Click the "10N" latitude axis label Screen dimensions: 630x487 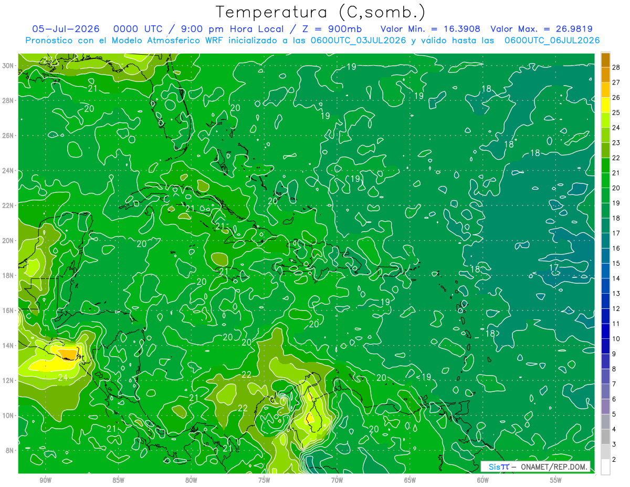click(x=8, y=416)
